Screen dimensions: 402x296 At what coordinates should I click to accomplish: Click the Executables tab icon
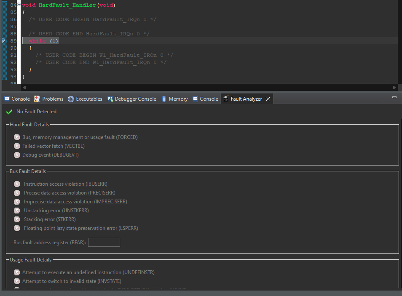pos(71,99)
